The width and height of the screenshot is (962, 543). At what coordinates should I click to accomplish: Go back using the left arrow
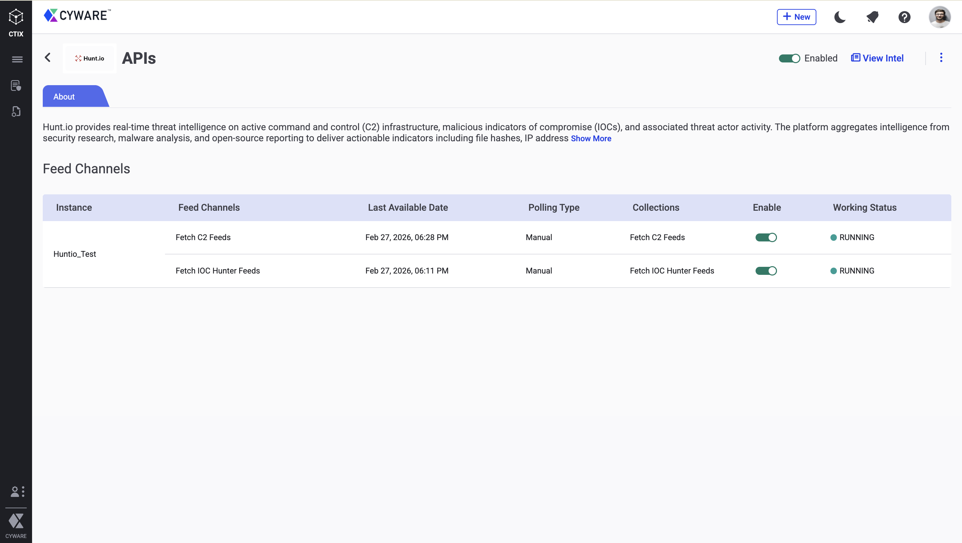click(x=48, y=57)
